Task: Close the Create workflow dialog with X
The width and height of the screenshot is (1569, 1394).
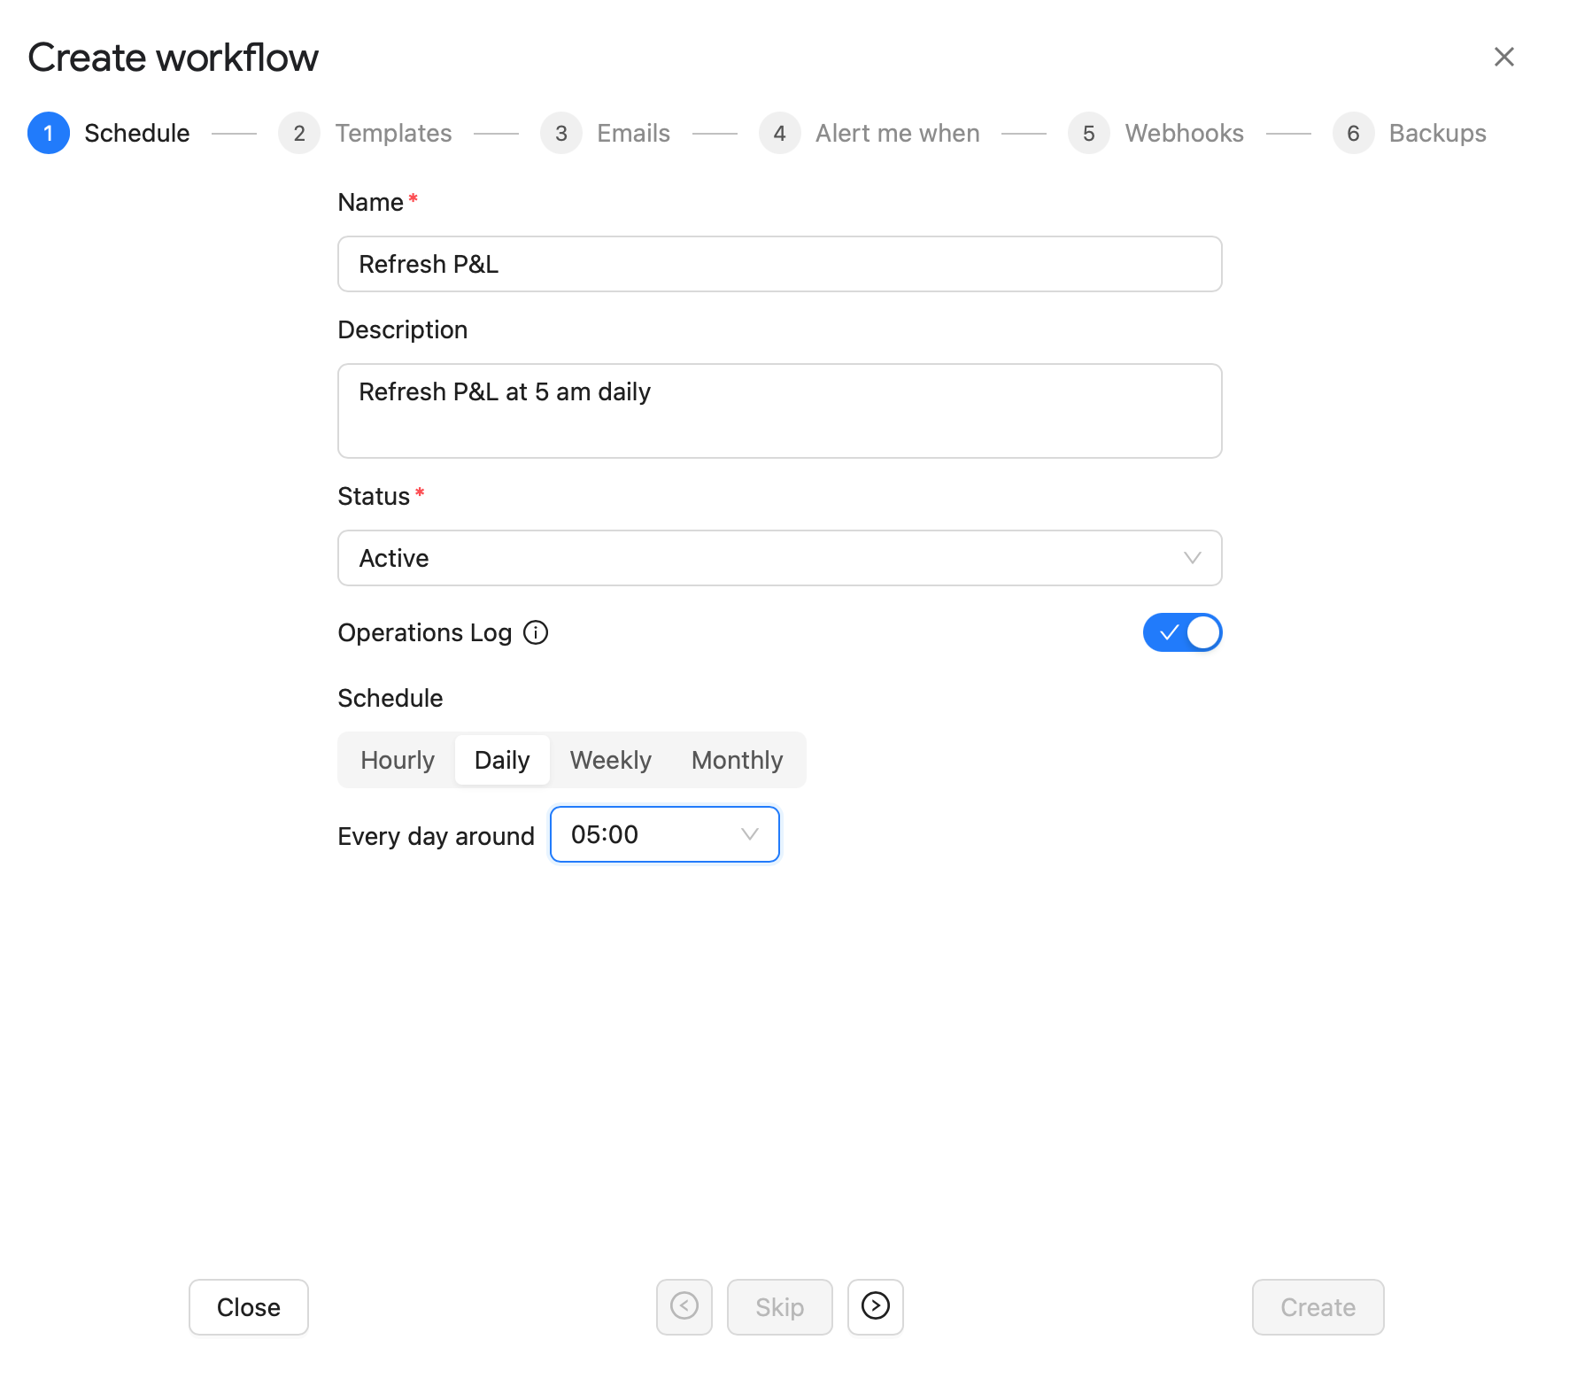Action: [x=1503, y=57]
